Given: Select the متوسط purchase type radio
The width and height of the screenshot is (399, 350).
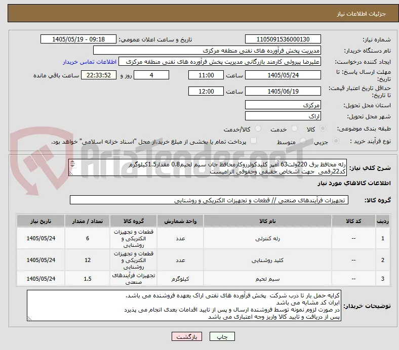Looking at the screenshot, I should 303,141.
